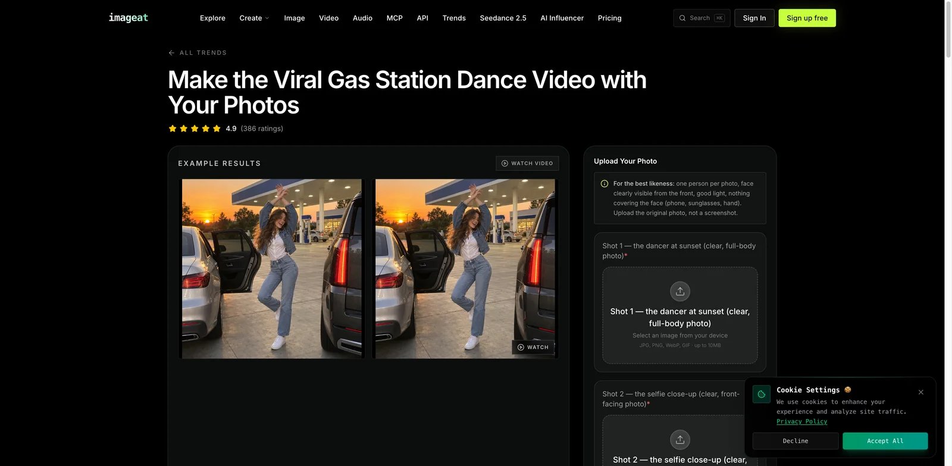The width and height of the screenshot is (952, 466).
Task: Go to the Image nav item
Action: click(295, 18)
